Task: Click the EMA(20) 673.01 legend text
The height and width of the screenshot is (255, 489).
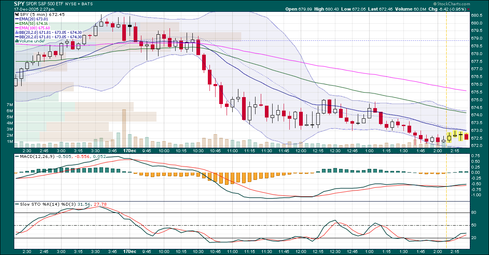Action: click(34, 19)
